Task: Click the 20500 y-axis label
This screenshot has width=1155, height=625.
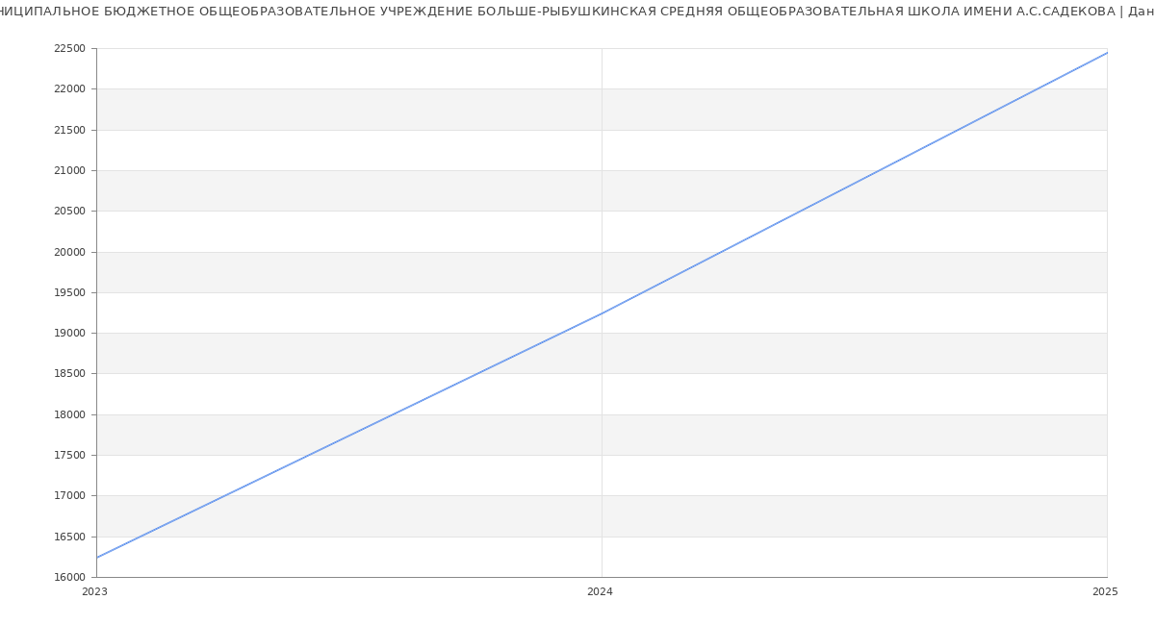Action: 69,212
